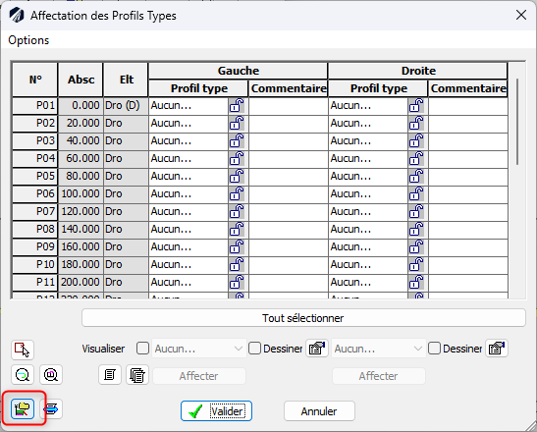
Task: Enable the left Dessiner checkbox
Action: coord(254,349)
